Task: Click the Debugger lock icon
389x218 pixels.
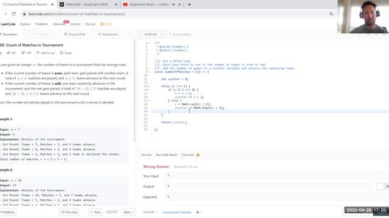Action: click(198, 155)
